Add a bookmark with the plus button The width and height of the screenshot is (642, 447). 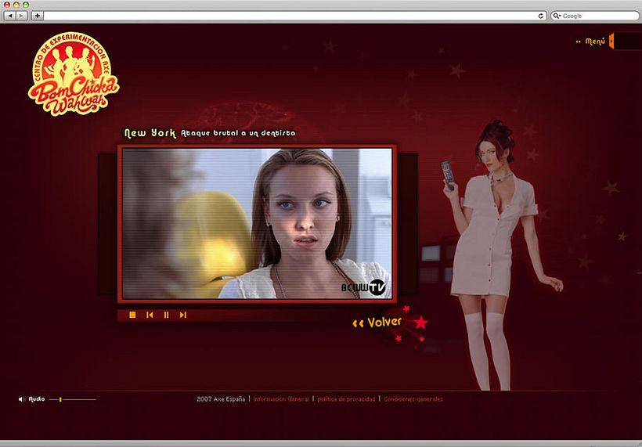[38, 16]
